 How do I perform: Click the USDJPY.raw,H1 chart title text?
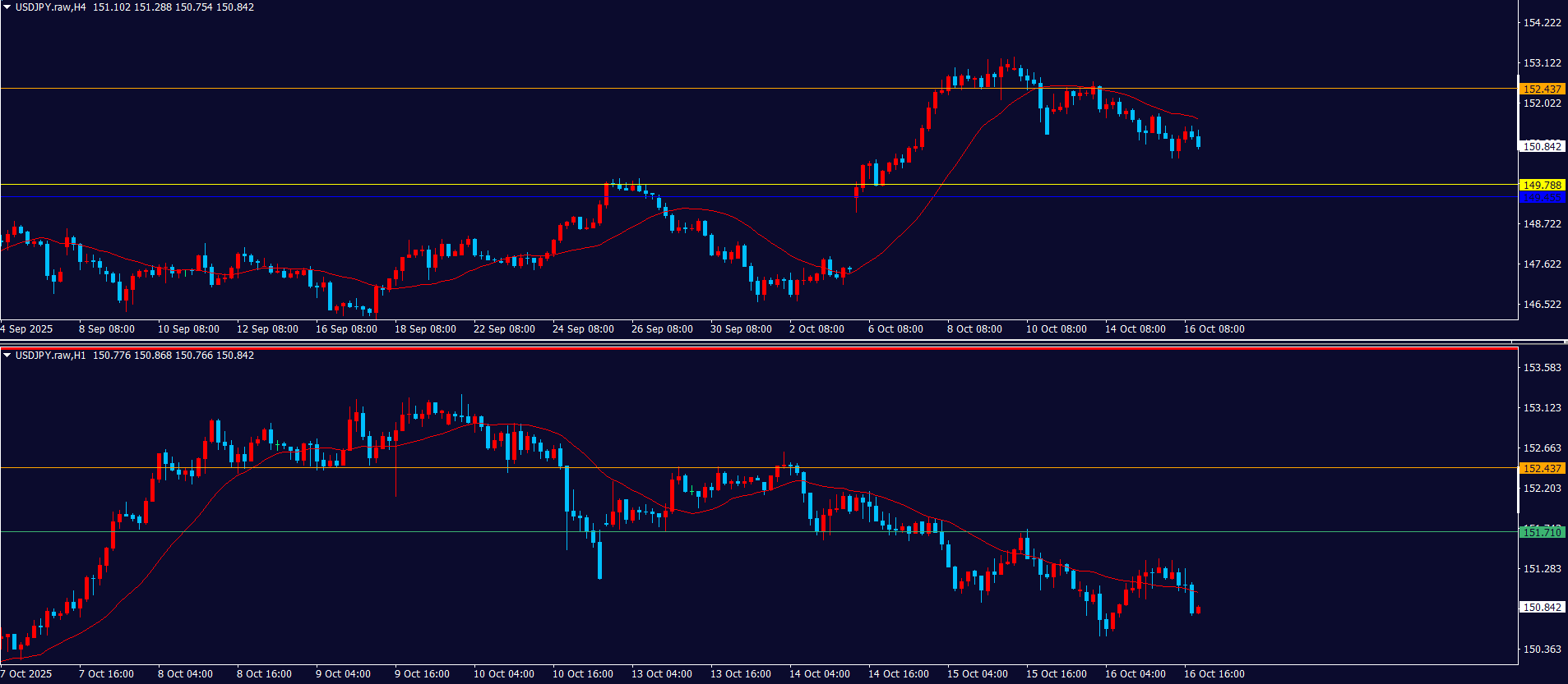click(x=50, y=356)
